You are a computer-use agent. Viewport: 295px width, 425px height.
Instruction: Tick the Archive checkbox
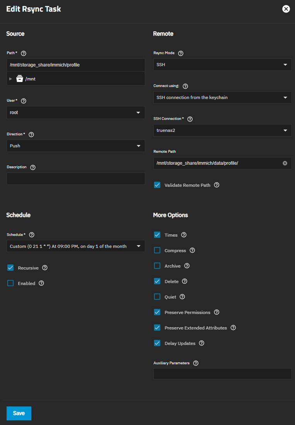point(157,266)
